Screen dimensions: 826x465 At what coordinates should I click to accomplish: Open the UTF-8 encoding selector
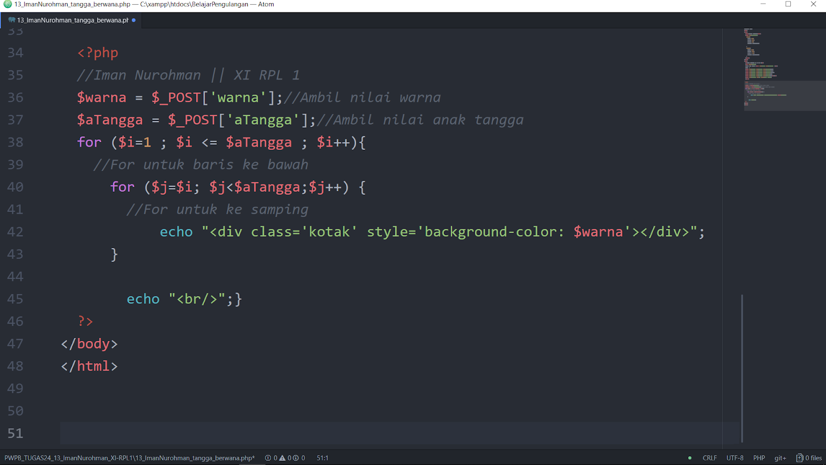(735, 458)
